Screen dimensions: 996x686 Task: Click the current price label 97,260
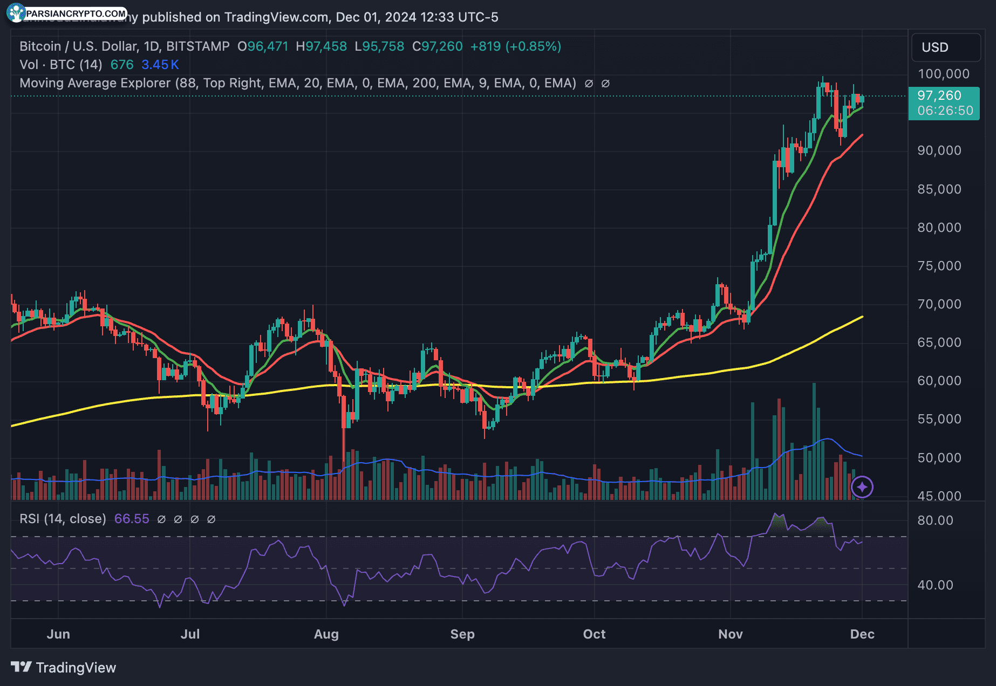click(939, 95)
